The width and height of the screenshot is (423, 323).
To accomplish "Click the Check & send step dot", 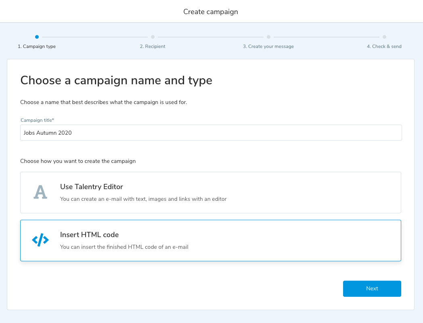I will [x=384, y=37].
